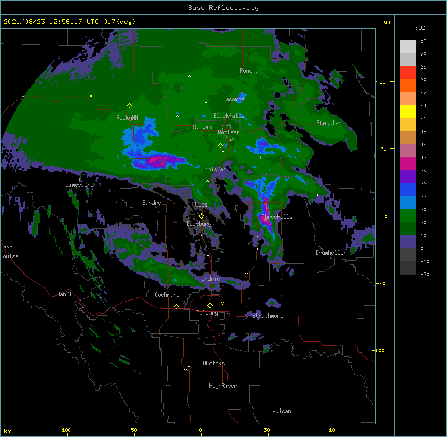447x437 pixels.
Task: Click the yellow diamond marker above RockyMH
Action: tap(129, 106)
